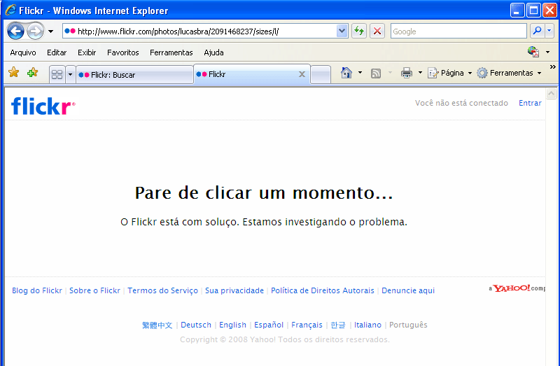Click the Entrar sign-in link
This screenshot has height=366, width=560.
(x=530, y=103)
